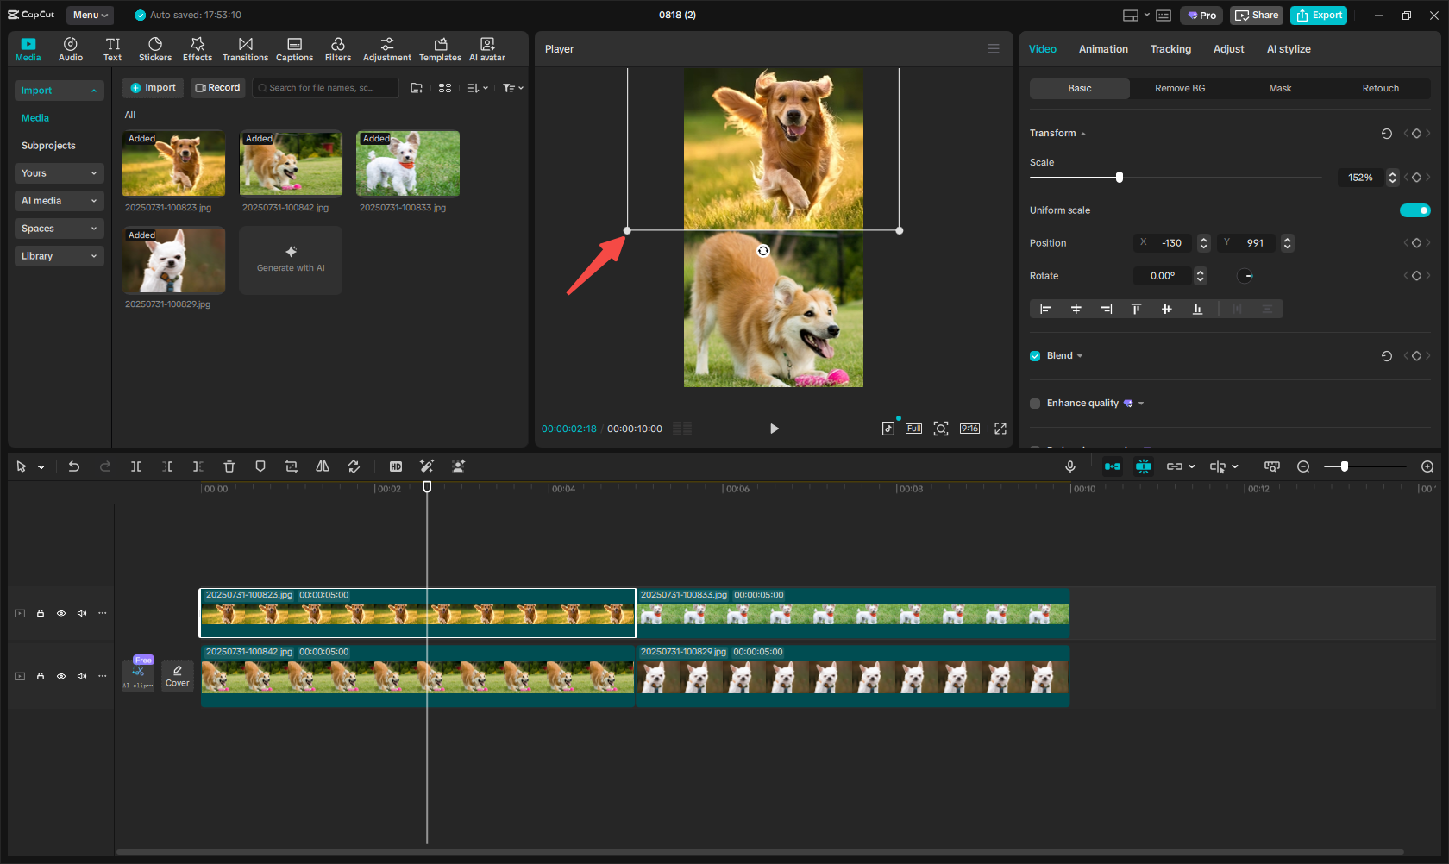
Task: Expand the Library section in the sidebar
Action: [x=59, y=256]
